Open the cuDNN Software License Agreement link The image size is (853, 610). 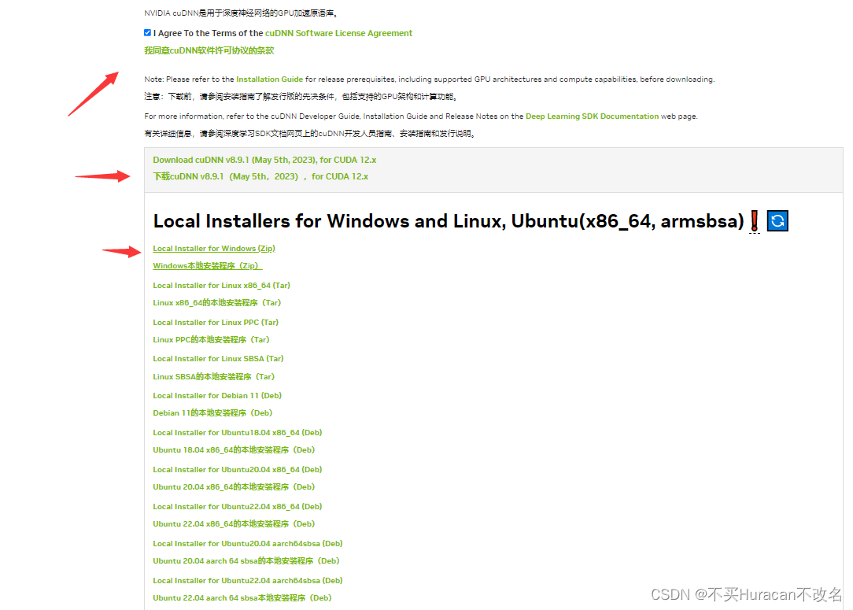(338, 33)
